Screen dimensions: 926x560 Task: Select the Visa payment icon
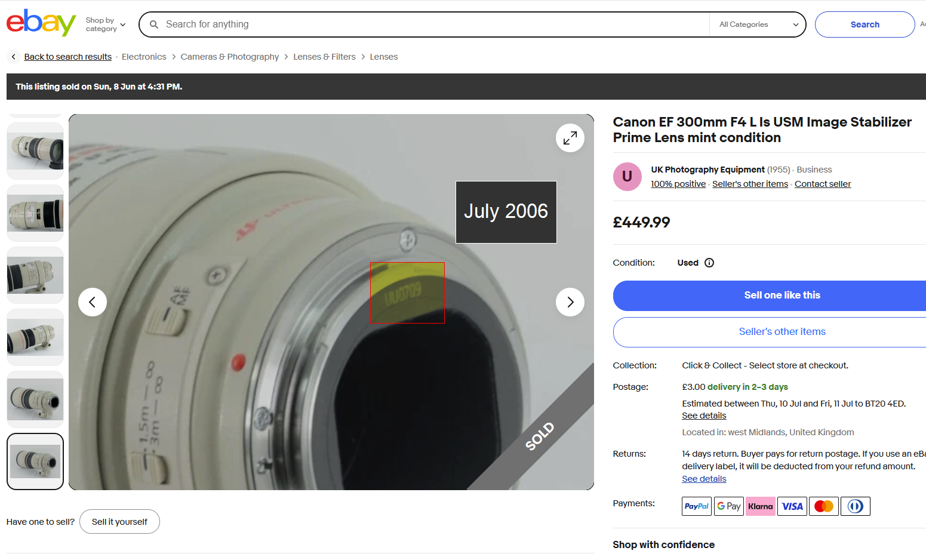(x=792, y=506)
